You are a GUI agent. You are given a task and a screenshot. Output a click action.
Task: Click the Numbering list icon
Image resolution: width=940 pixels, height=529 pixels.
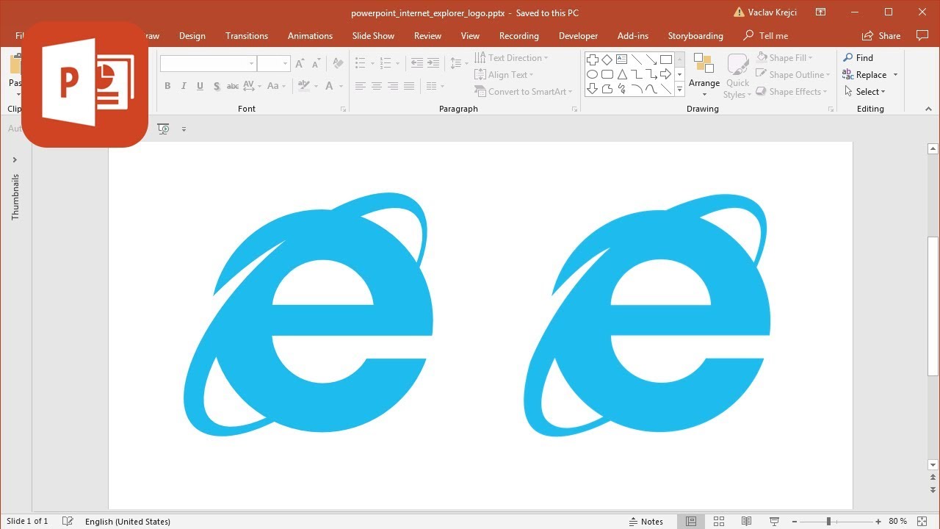coord(386,64)
